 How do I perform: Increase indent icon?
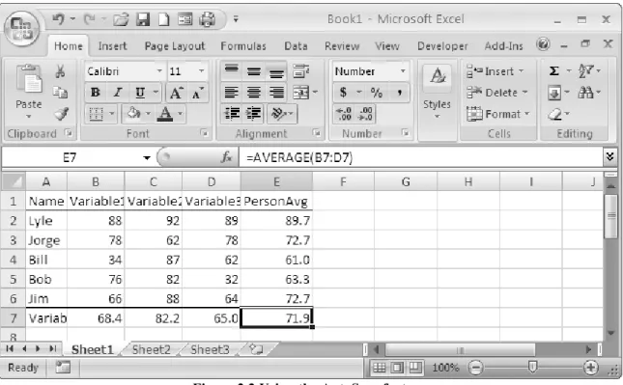pyautogui.click(x=253, y=114)
